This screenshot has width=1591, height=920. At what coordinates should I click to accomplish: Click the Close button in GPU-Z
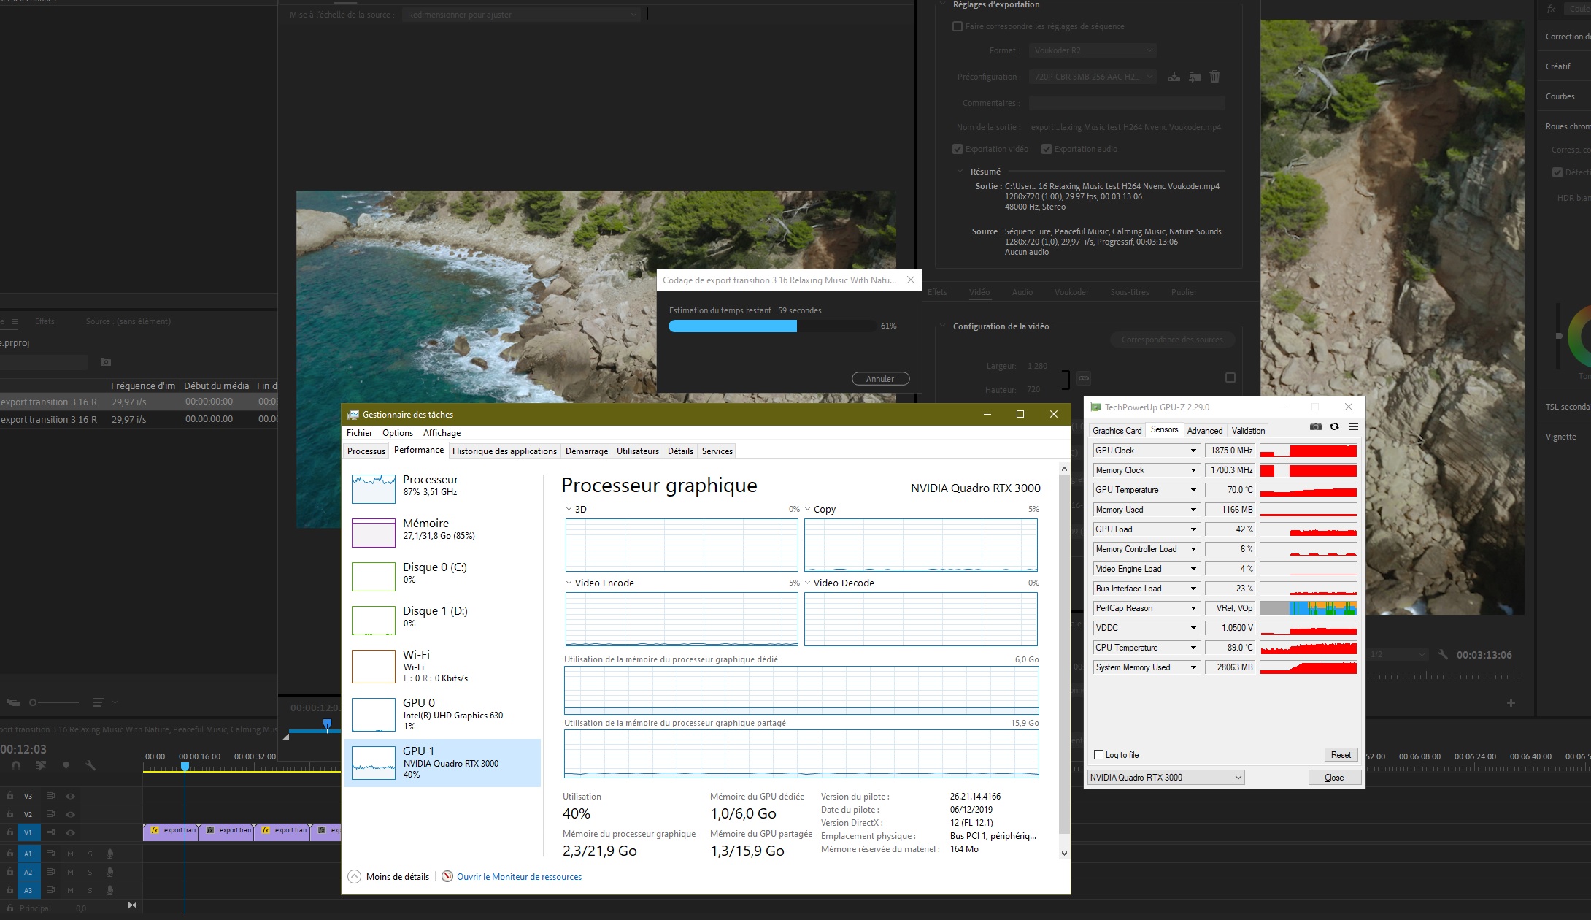click(x=1334, y=778)
